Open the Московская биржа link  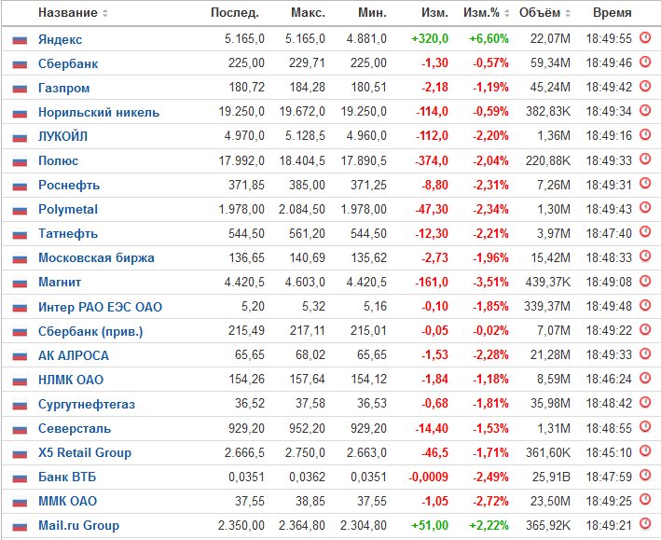[x=96, y=257]
